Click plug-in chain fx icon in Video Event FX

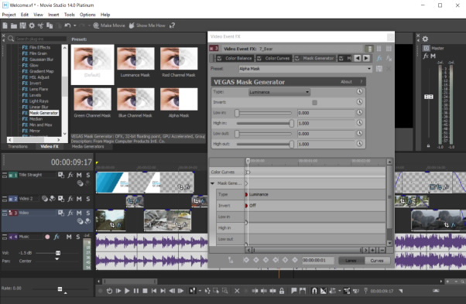click(379, 58)
